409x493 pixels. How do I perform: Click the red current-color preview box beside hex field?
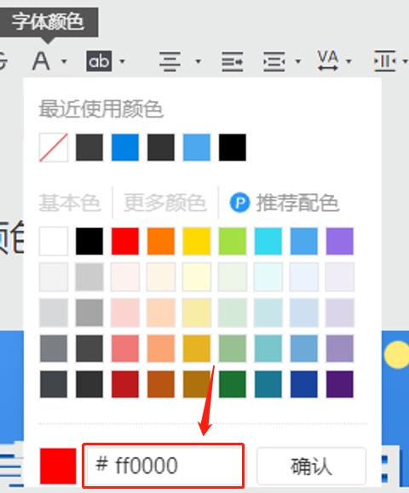58,466
